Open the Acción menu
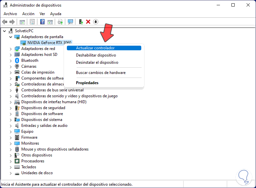 pyautogui.click(x=29, y=14)
